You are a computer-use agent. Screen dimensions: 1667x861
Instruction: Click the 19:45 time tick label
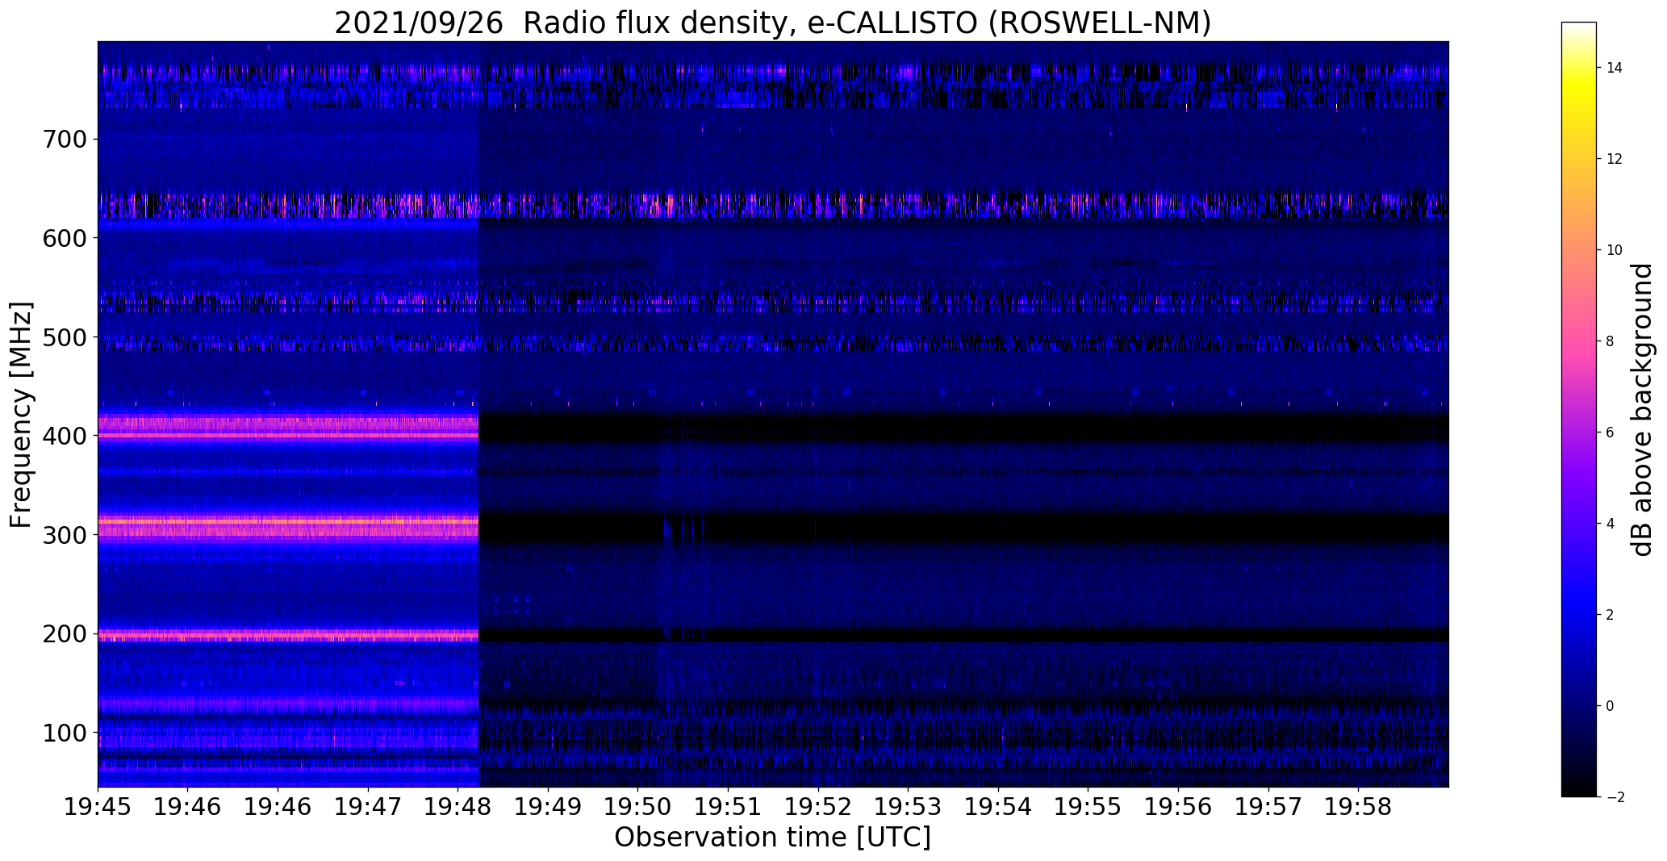(x=98, y=806)
